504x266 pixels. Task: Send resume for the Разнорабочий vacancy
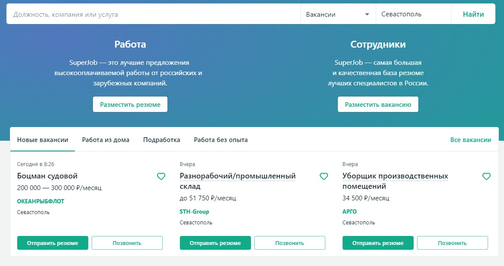point(215,242)
